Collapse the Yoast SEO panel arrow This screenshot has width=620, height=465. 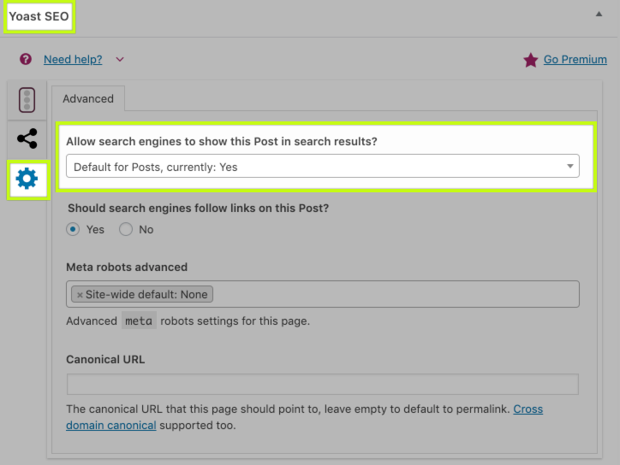pos(598,15)
